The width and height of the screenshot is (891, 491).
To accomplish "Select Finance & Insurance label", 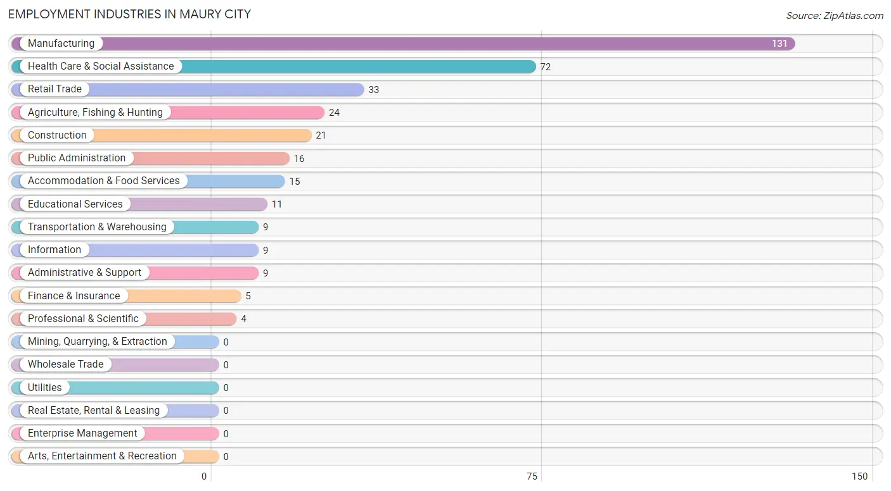I will click(74, 296).
